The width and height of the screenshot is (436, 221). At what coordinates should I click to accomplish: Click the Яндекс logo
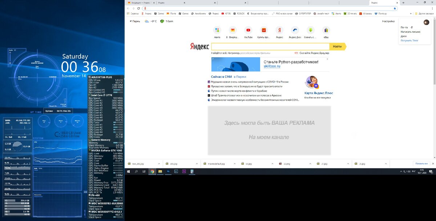[x=199, y=46]
